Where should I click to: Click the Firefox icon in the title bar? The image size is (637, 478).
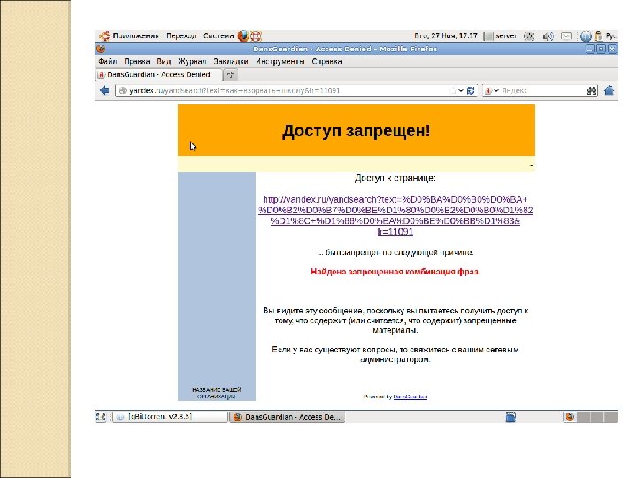pos(101,49)
